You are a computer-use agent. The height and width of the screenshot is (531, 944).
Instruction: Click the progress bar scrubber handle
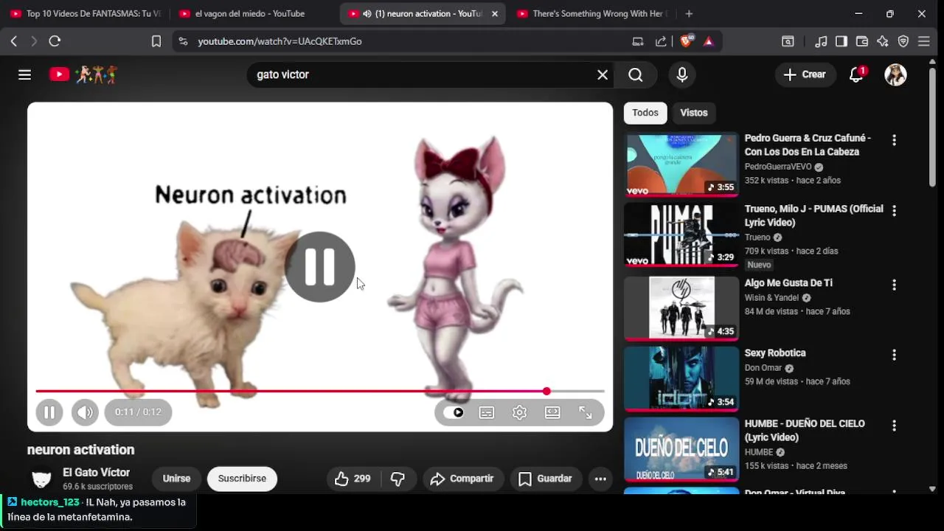point(546,391)
